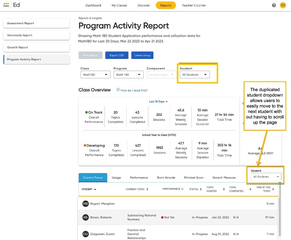This screenshot has height=240, width=292.
Task: Click the info icon next to Performance header
Action: tap(182, 189)
